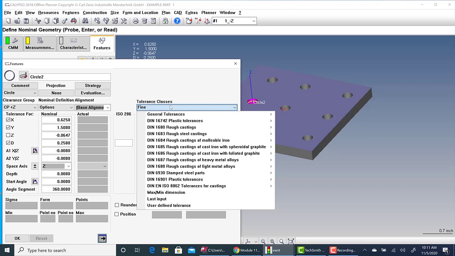This screenshot has width=455, height=256.
Task: Switch to the CMM tab
Action: (13, 43)
